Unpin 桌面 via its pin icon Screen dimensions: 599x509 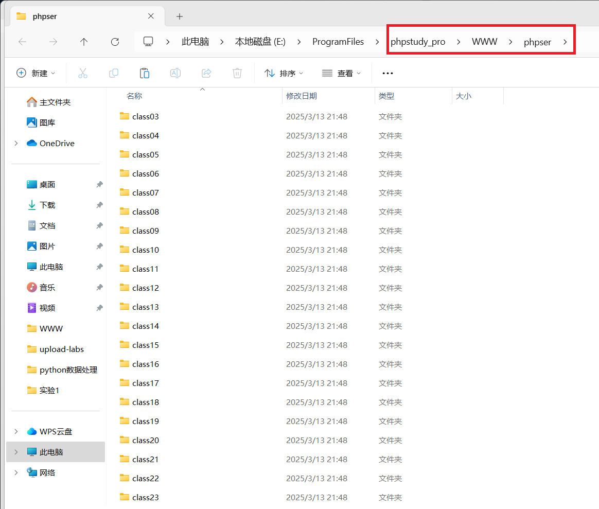(x=100, y=185)
